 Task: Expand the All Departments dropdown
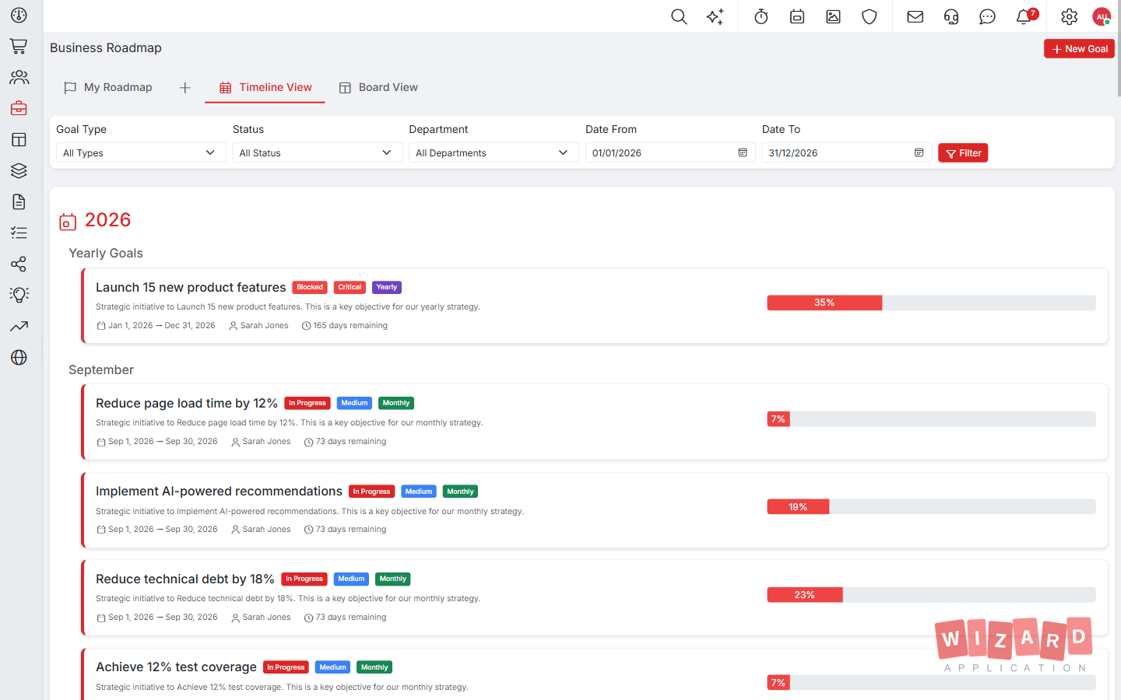494,152
